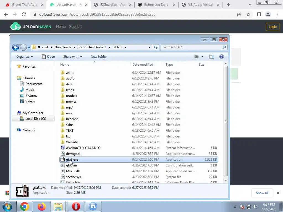This screenshot has height=212, width=283.
Task: Open a new browser tab
Action: coord(229,5)
